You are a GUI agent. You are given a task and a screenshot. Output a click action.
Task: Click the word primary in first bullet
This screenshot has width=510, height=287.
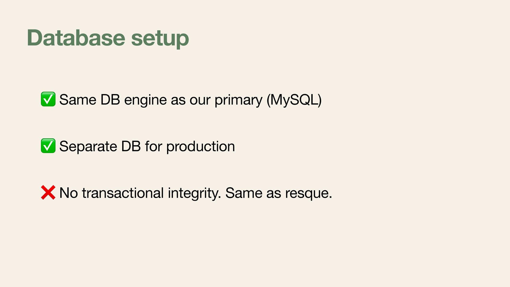238,101
